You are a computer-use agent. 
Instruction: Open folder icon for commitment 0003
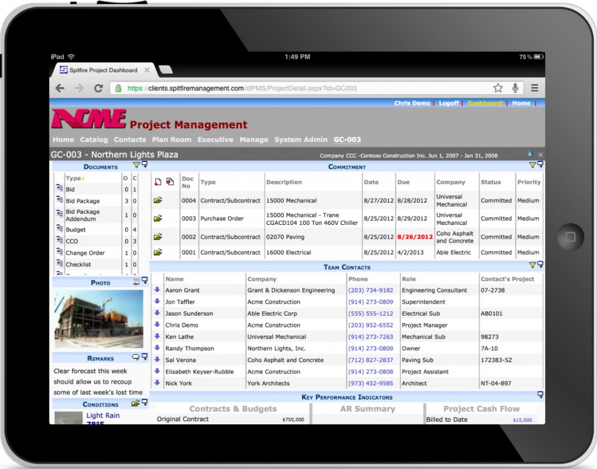(157, 218)
